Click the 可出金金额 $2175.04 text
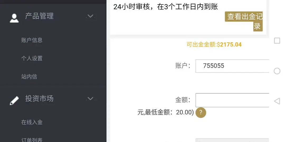 coord(214,45)
